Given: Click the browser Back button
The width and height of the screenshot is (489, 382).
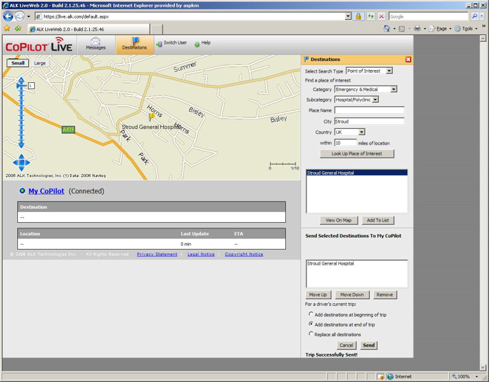Looking at the screenshot, I should coord(8,16).
